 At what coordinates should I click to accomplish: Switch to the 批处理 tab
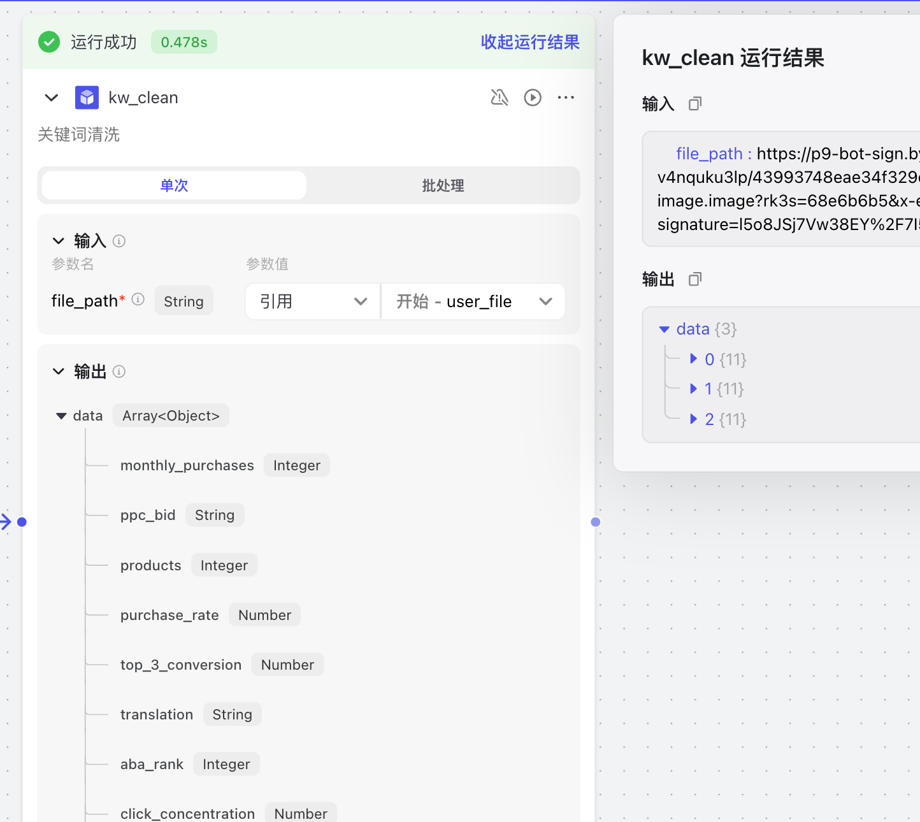point(443,185)
